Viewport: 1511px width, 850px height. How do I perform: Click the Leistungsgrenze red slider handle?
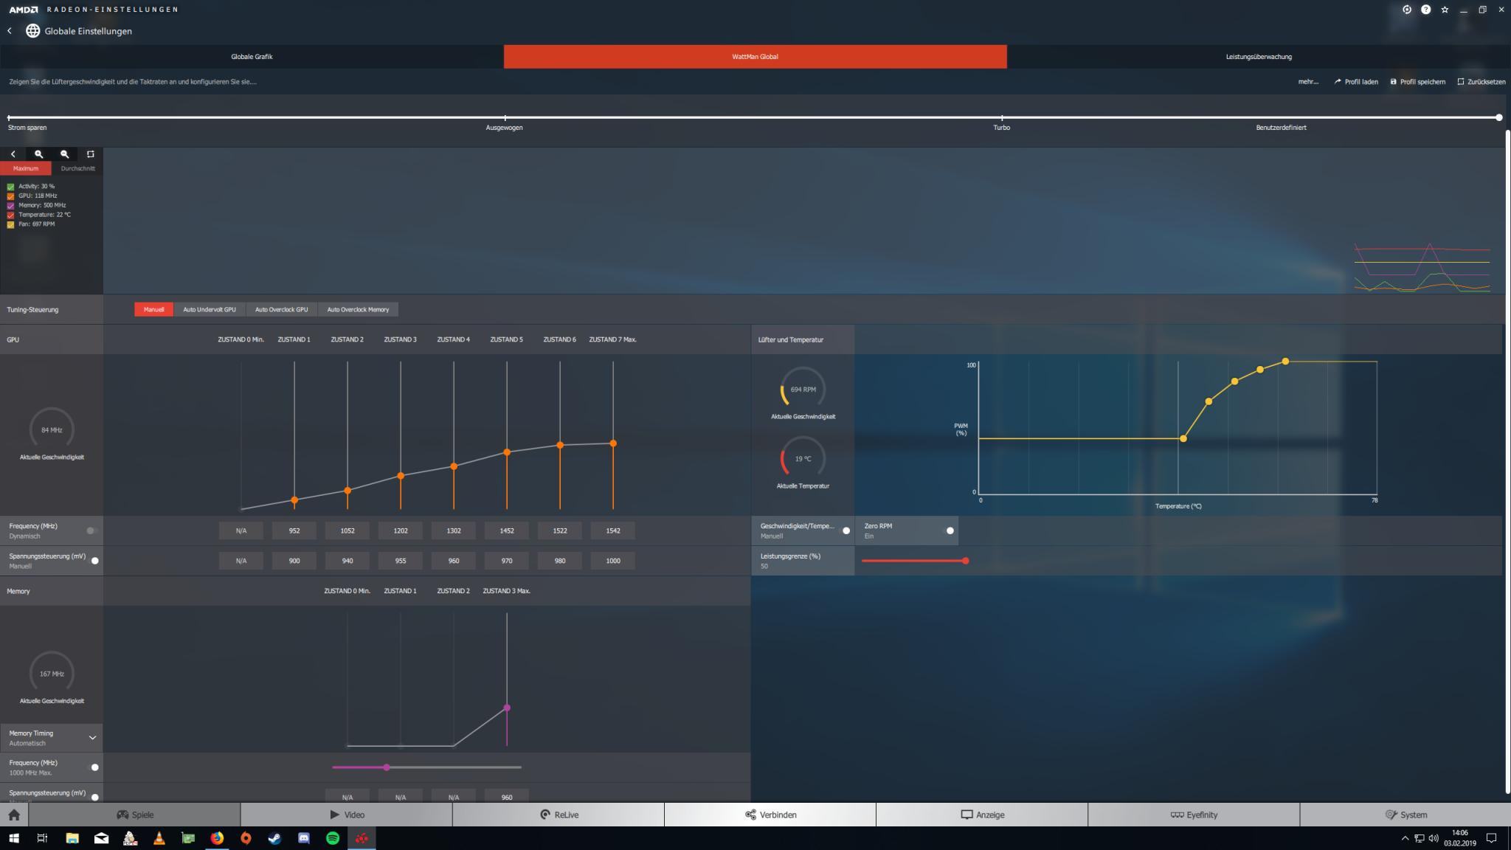[x=965, y=561]
